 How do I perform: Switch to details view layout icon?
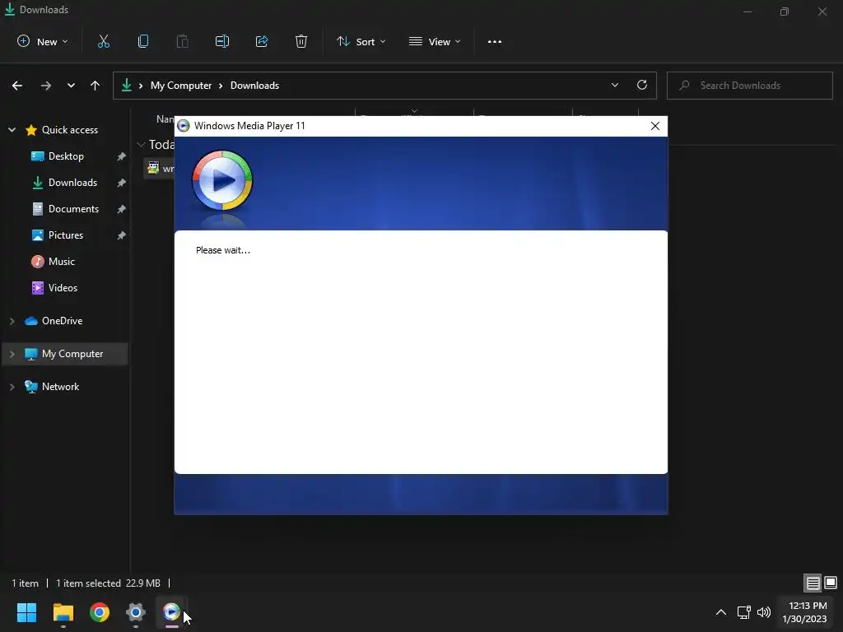coord(813,583)
